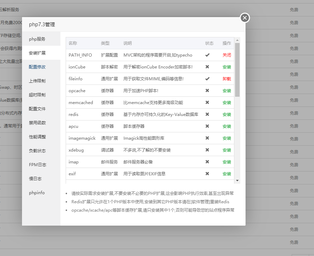Screen dimensions: 314x256
Task: View the 负载状态 tab
Action: point(41,151)
